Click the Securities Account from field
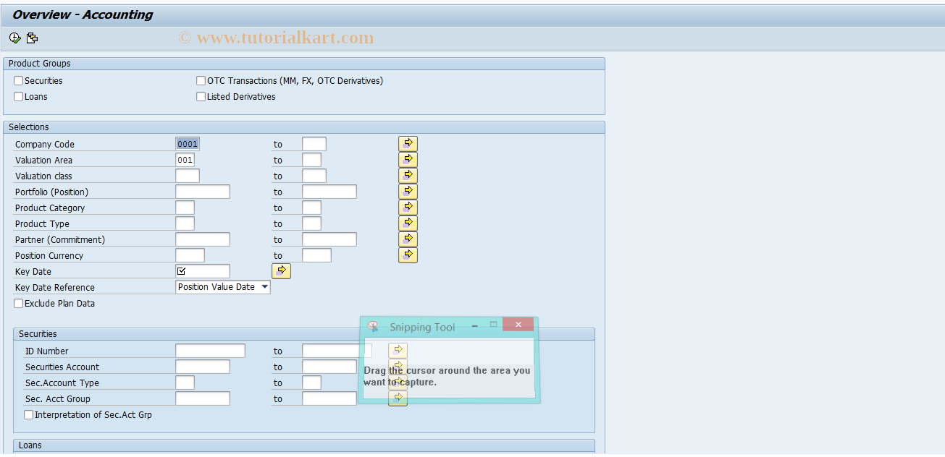Viewport: 945px width, 457px height. 203,367
